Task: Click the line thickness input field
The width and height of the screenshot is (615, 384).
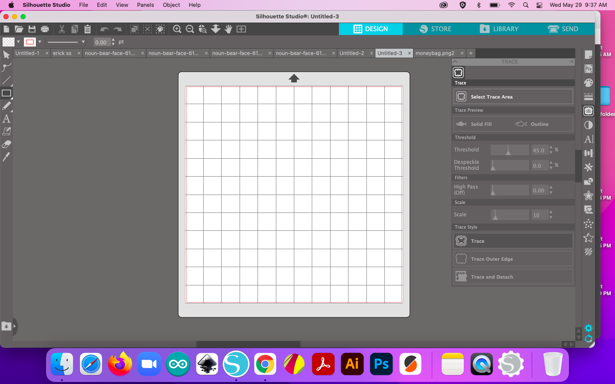Action: pyautogui.click(x=102, y=42)
